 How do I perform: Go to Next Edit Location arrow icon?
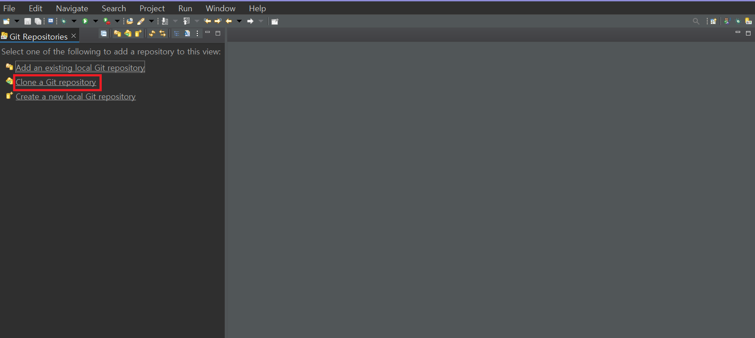click(x=218, y=21)
